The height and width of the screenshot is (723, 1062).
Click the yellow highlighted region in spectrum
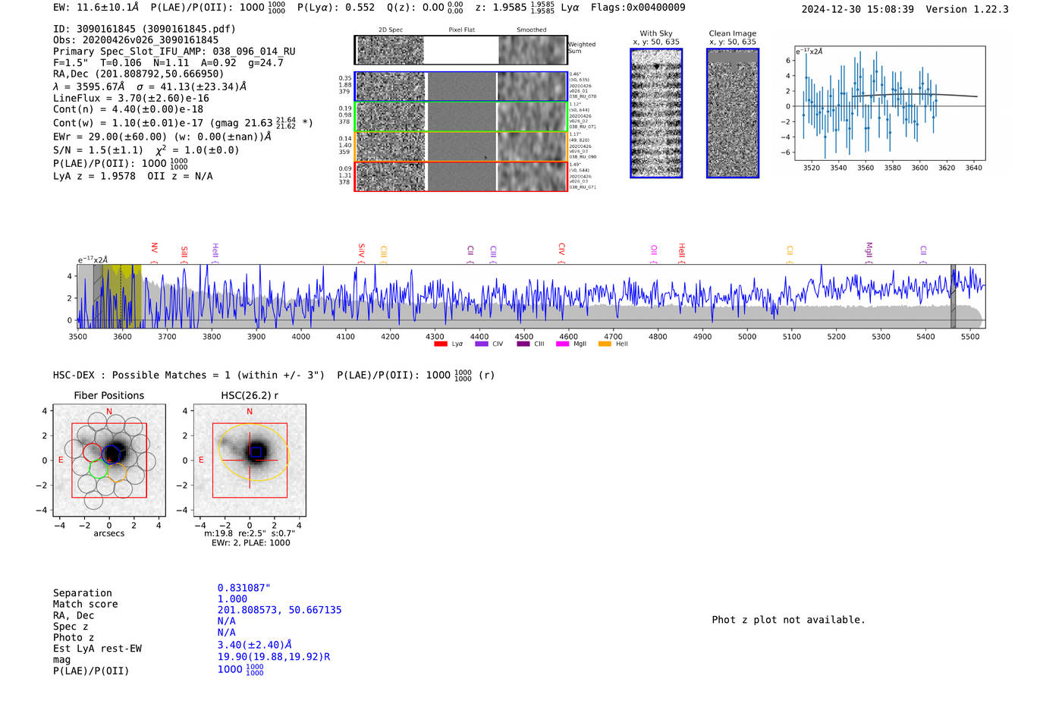pos(123,296)
